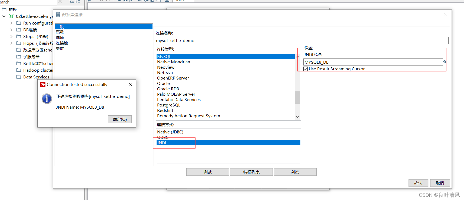Select Oracle RDB connection type
Viewport: 464px width, 200px height.
226,89
